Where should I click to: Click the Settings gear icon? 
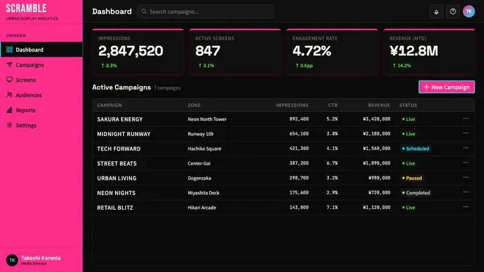click(10, 125)
